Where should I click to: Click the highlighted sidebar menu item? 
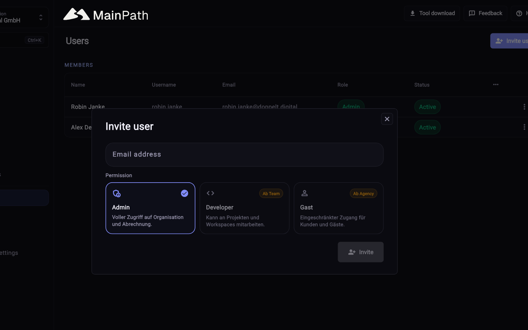(24, 198)
